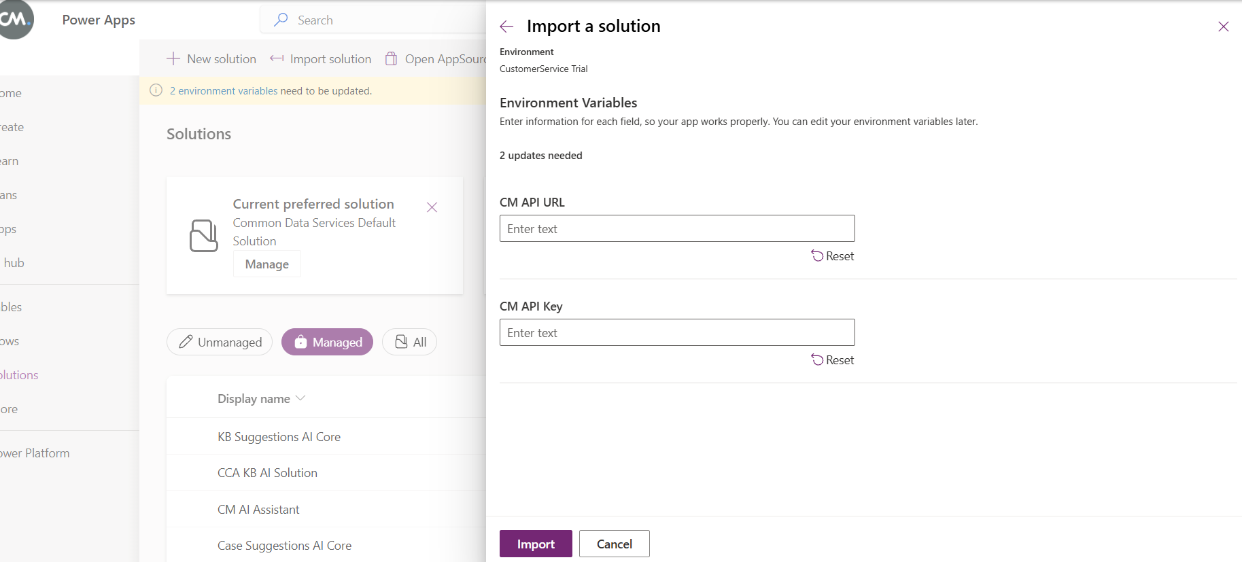The height and width of the screenshot is (562, 1242).
Task: Open the hub item in the left navigation
Action: [13, 263]
